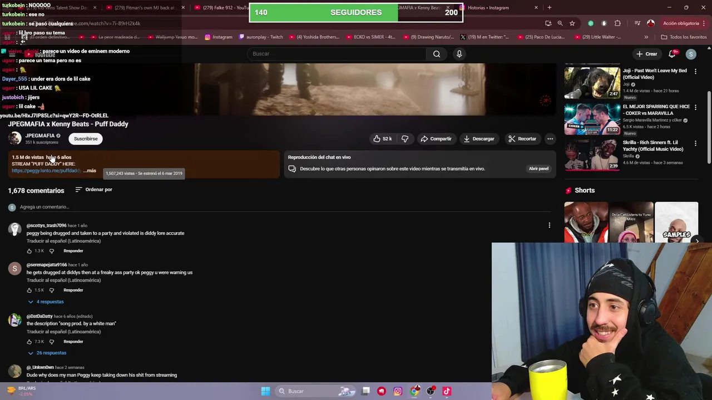Click the Windows taskbar Buscar search box
712x400 pixels.
(315, 391)
